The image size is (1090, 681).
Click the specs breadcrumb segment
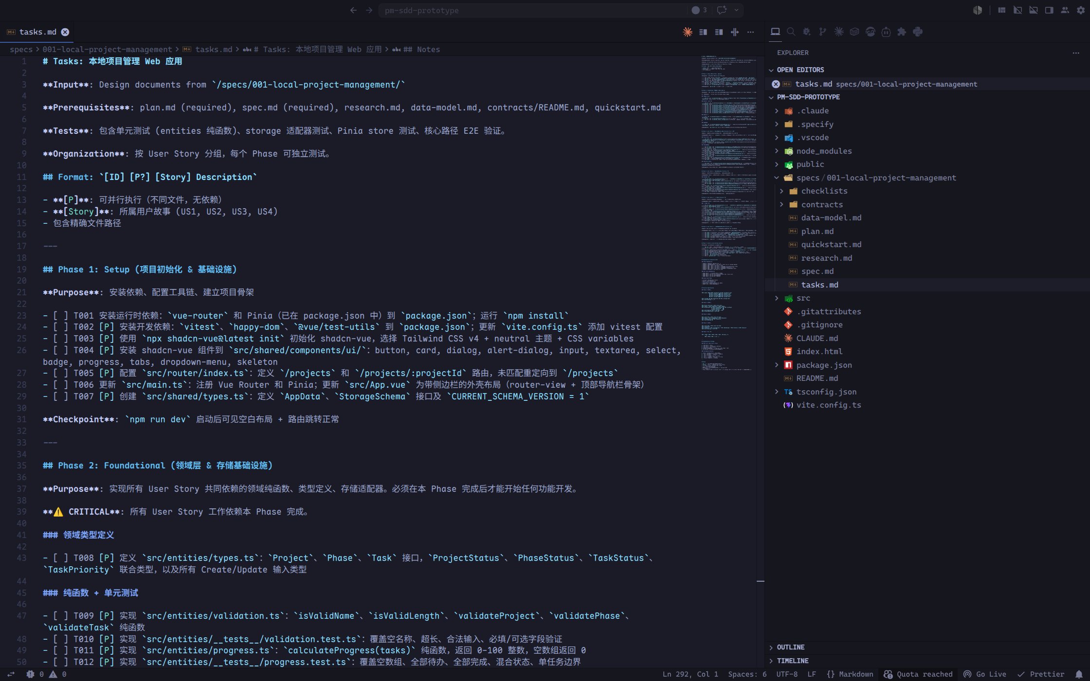point(21,50)
